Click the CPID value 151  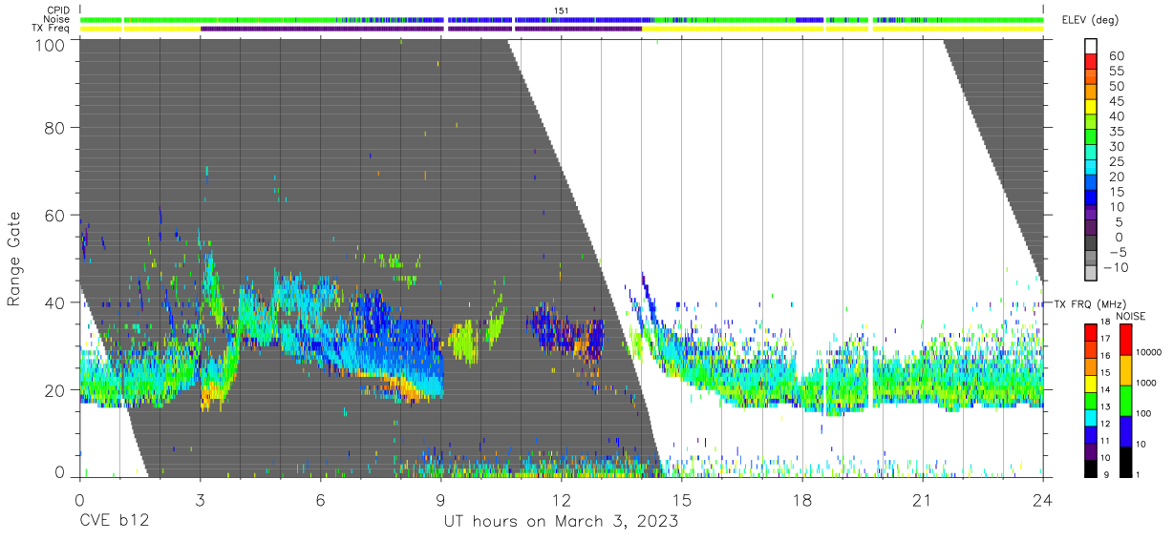pos(562,10)
